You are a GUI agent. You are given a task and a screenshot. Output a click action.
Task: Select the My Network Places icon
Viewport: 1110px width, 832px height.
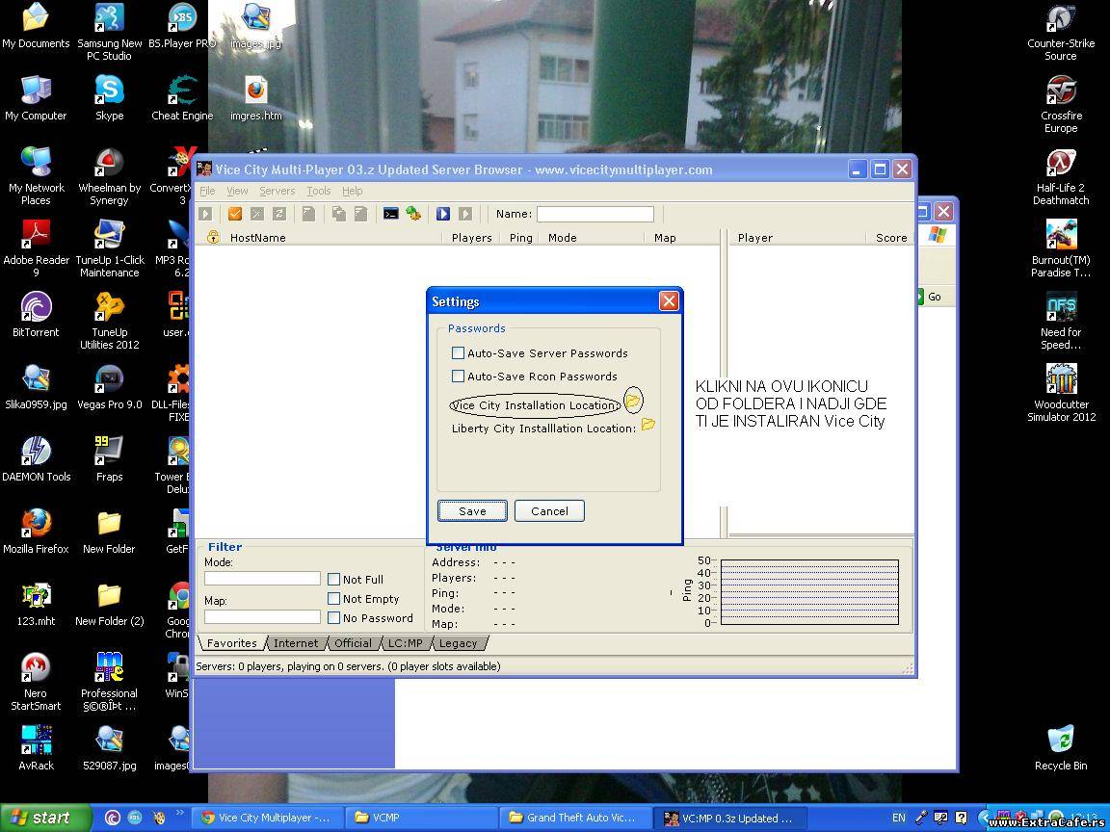(36, 175)
